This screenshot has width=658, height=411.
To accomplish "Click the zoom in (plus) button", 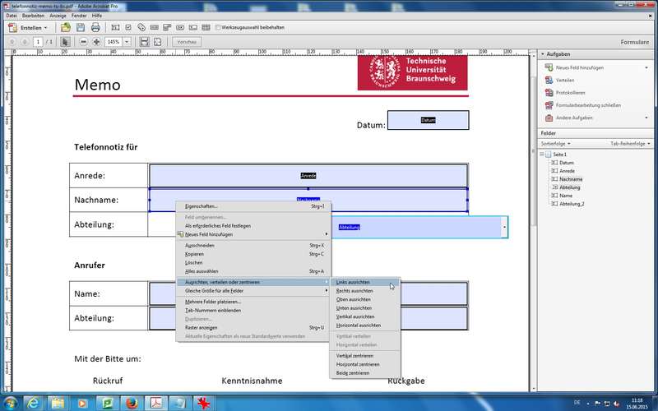I will (x=96, y=41).
